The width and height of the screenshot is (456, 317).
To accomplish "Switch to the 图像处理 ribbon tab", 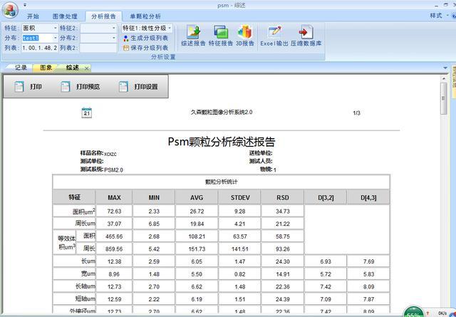I will click(65, 16).
